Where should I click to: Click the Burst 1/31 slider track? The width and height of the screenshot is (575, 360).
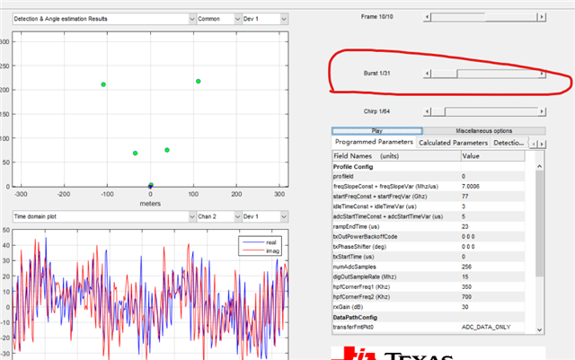[484, 74]
